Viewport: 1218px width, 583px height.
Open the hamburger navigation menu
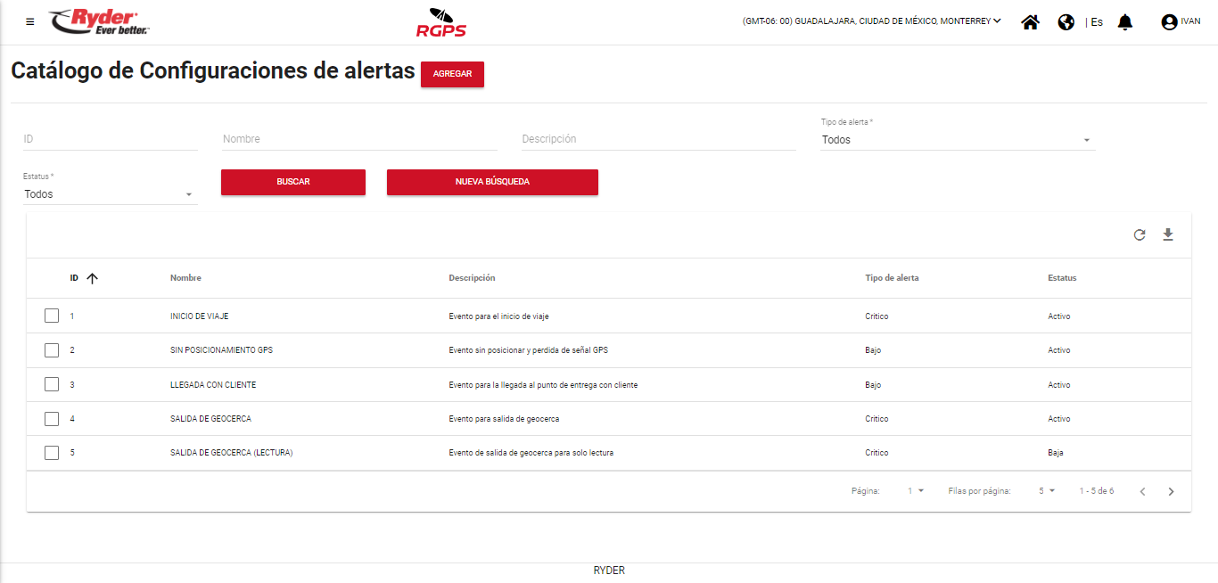(30, 21)
